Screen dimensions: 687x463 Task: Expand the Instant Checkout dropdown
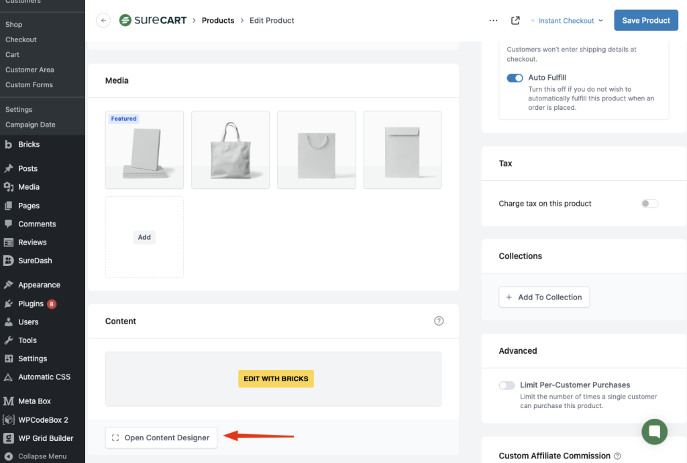click(571, 21)
